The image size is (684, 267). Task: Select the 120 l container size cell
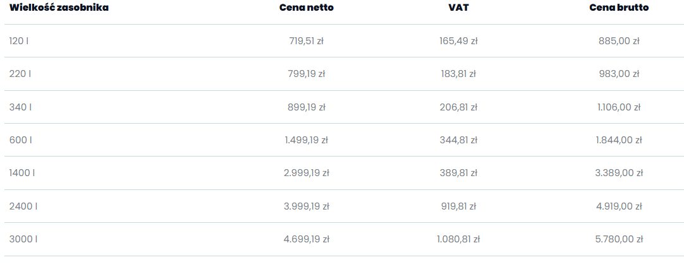coord(19,41)
